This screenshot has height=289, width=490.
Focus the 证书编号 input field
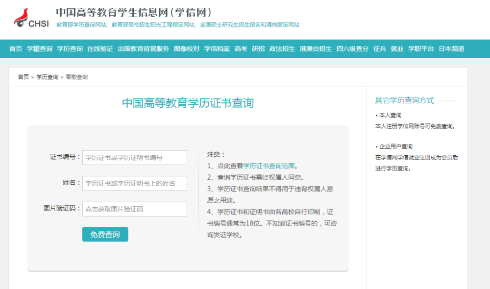135,157
